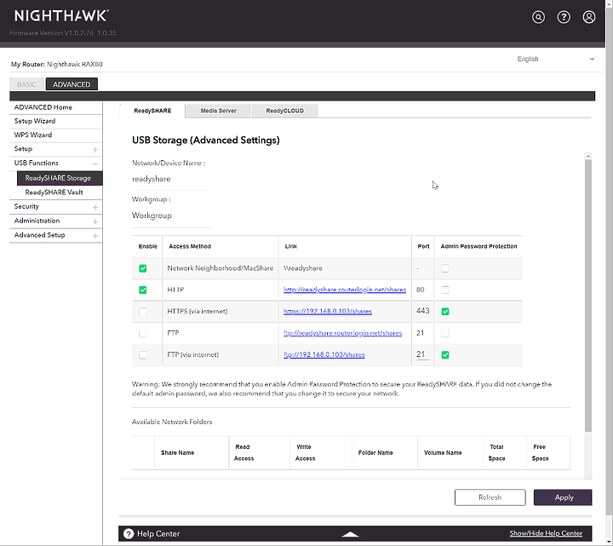Click the HTTP port 80 value
613x546 pixels.
[421, 290]
